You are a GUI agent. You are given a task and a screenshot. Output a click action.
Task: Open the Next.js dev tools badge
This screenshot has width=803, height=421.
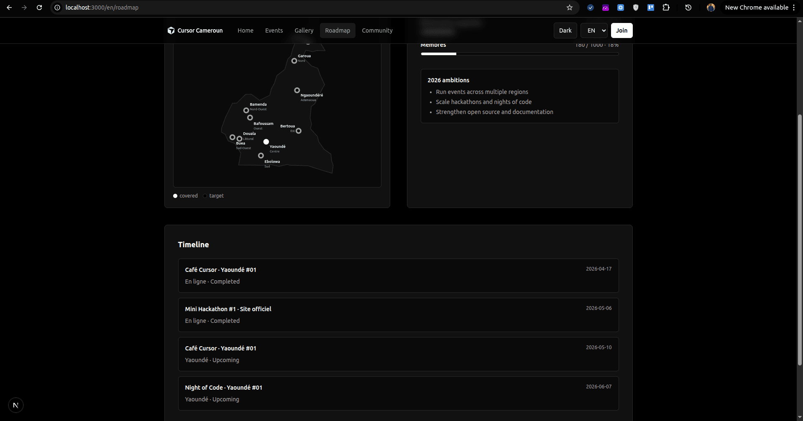coord(16,405)
